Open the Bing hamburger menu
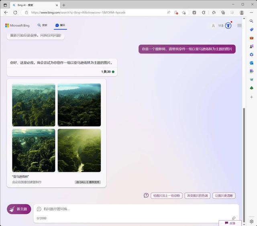The image size is (257, 226). coord(239,26)
